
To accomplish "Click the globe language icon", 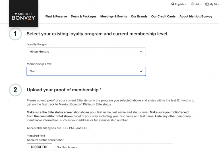I will click(x=173, y=4).
